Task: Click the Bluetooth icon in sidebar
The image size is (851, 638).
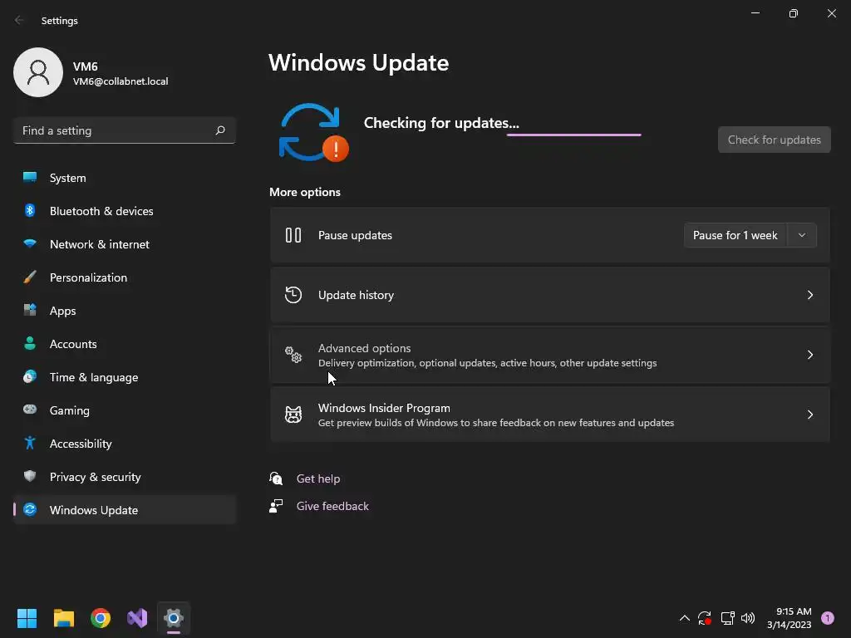Action: coord(30,210)
